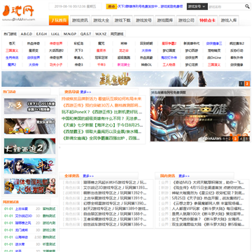Focus the game name search field

click(x=226, y=6)
